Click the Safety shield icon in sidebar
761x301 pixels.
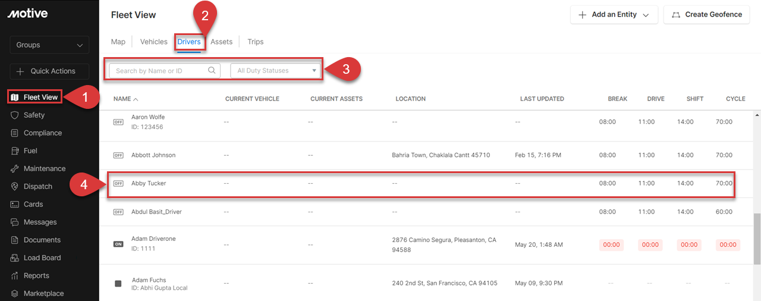(x=15, y=115)
